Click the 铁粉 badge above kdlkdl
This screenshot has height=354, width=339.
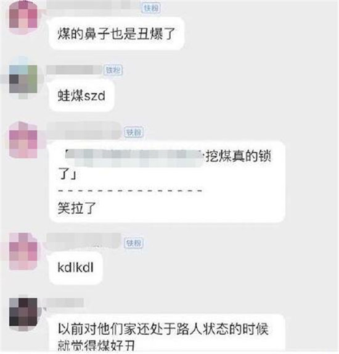(134, 243)
